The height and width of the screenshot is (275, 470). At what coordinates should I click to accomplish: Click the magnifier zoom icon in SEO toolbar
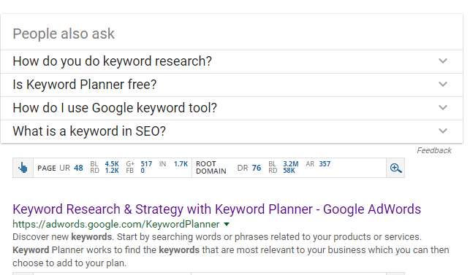click(x=395, y=168)
